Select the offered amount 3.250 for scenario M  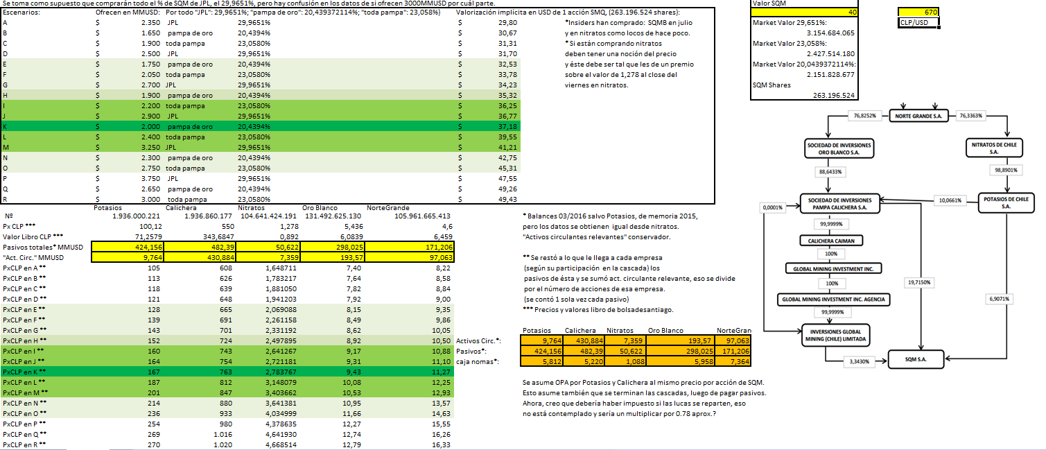coord(150,148)
